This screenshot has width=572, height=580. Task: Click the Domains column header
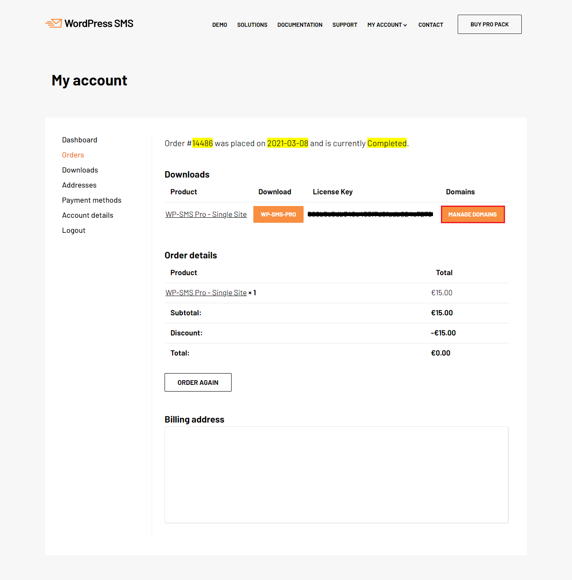click(x=460, y=192)
